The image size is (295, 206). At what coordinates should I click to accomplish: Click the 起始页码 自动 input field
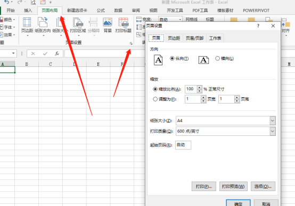[x=183, y=145]
